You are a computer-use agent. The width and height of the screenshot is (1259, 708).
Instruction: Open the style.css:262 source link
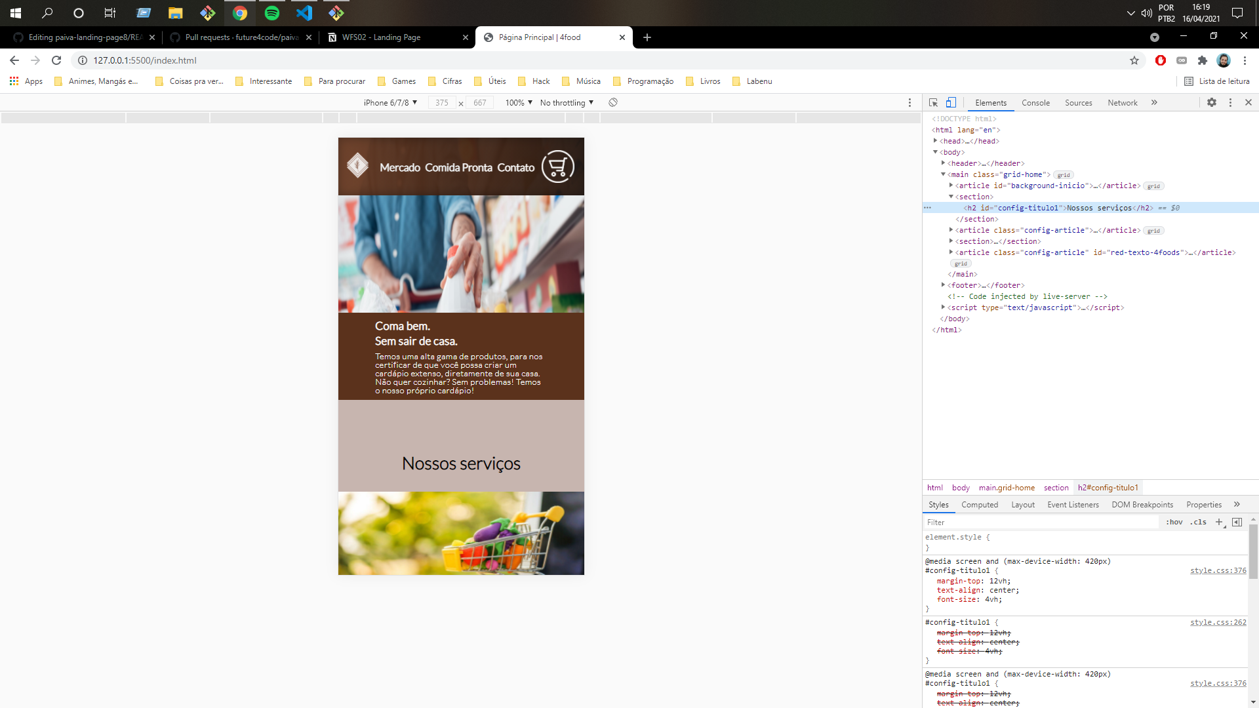(x=1218, y=623)
